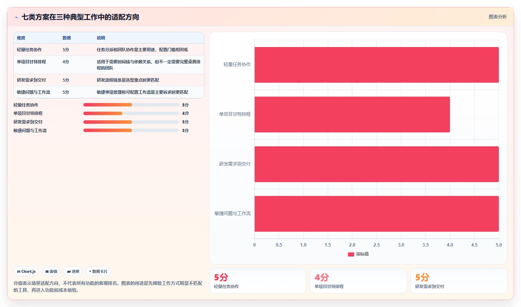
Task: Open the 4分 单项目甘特排程 data card
Action: [358, 281]
